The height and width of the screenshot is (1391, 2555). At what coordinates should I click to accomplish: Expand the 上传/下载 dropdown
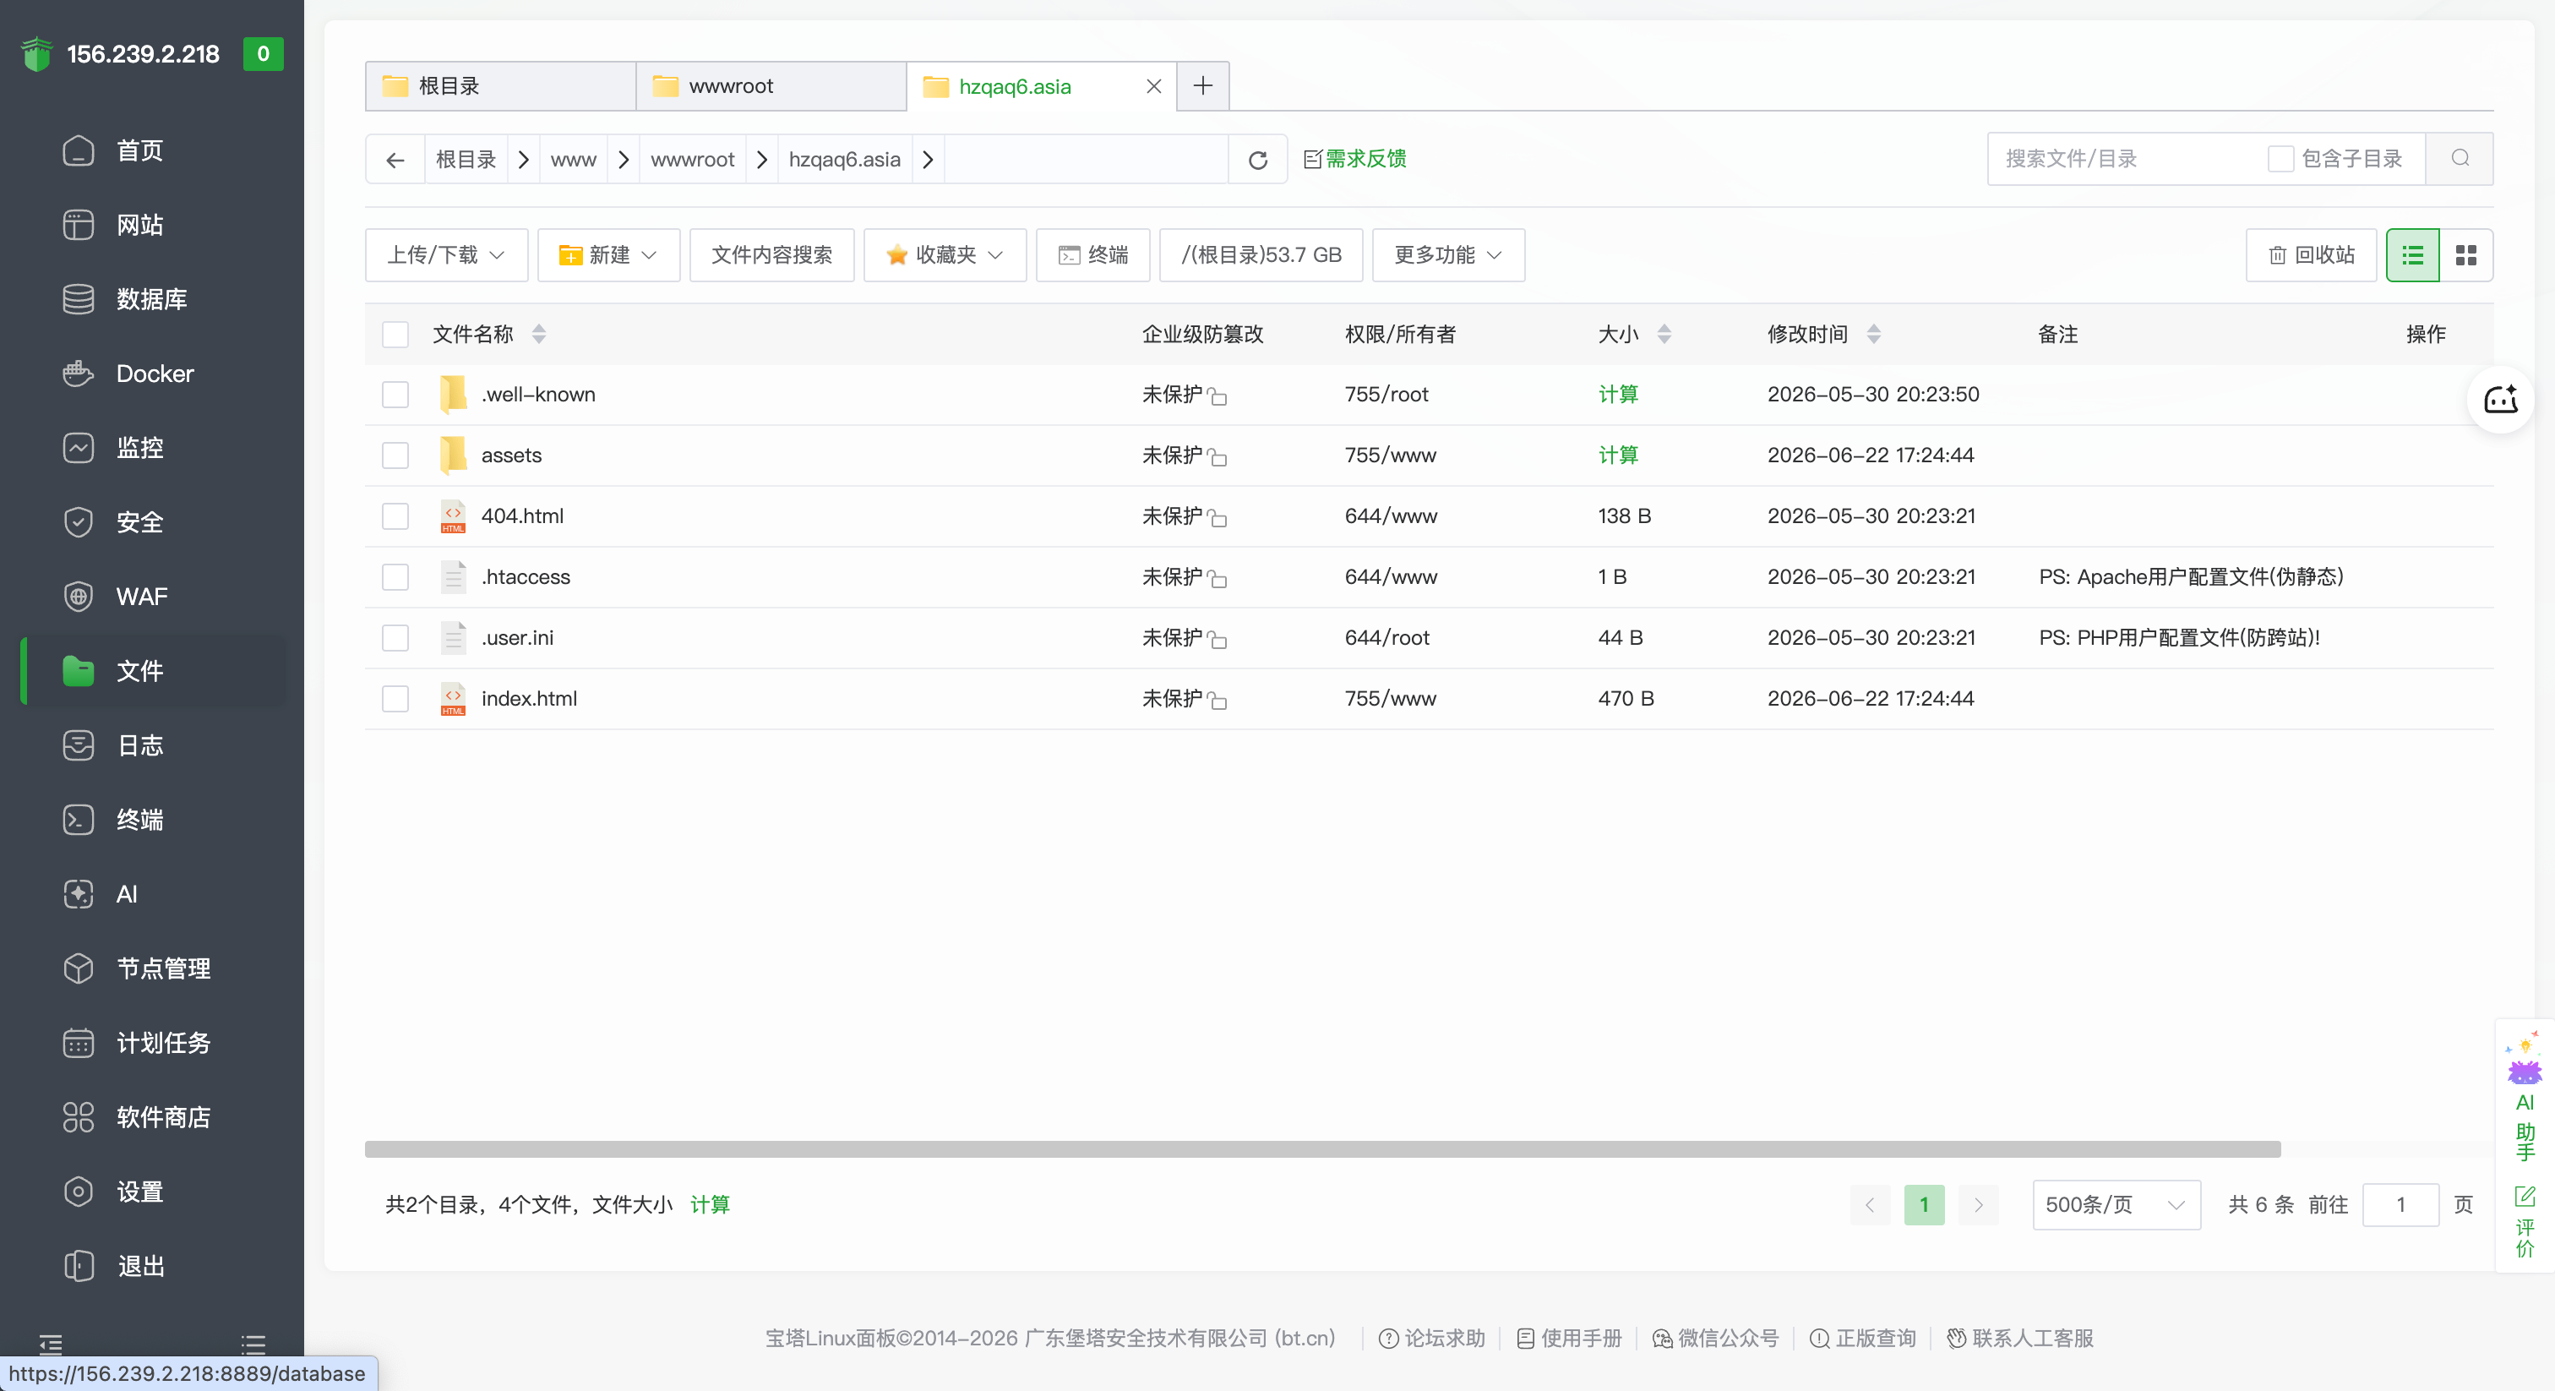point(446,255)
